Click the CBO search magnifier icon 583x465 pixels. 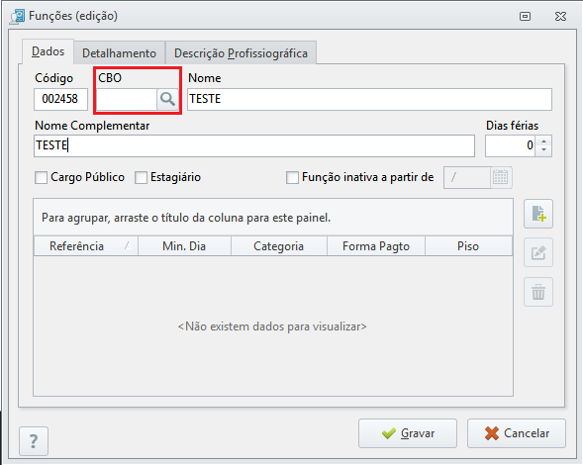(x=167, y=99)
